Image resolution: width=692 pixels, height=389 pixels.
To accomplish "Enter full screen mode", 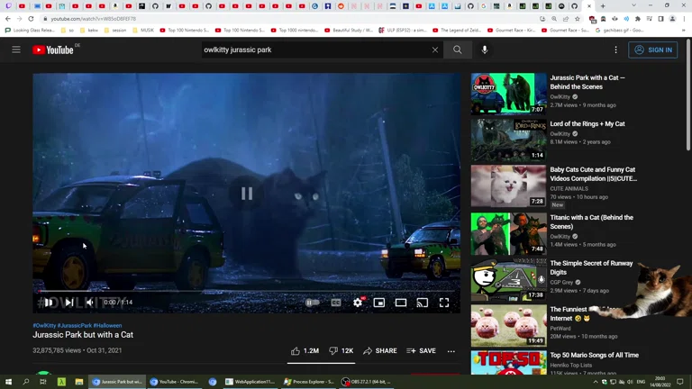I will pos(444,303).
